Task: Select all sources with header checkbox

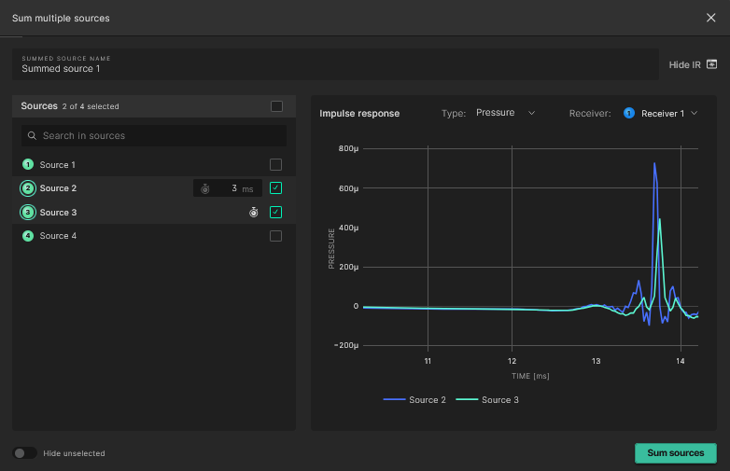Action: (x=276, y=106)
